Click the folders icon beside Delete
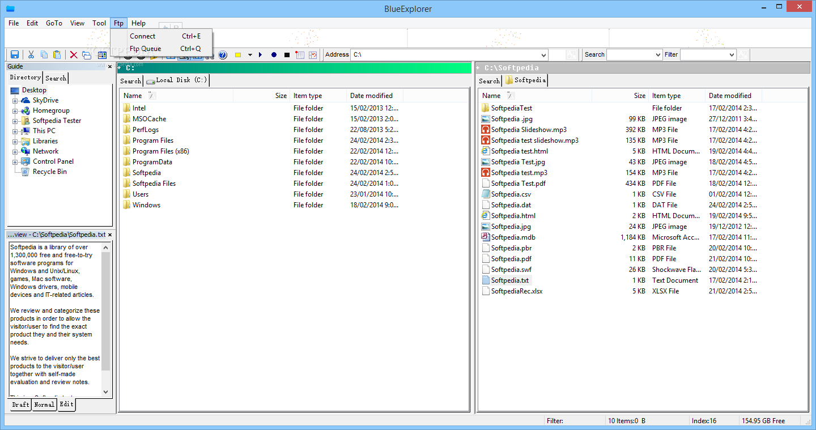This screenshot has width=816, height=430. point(87,55)
